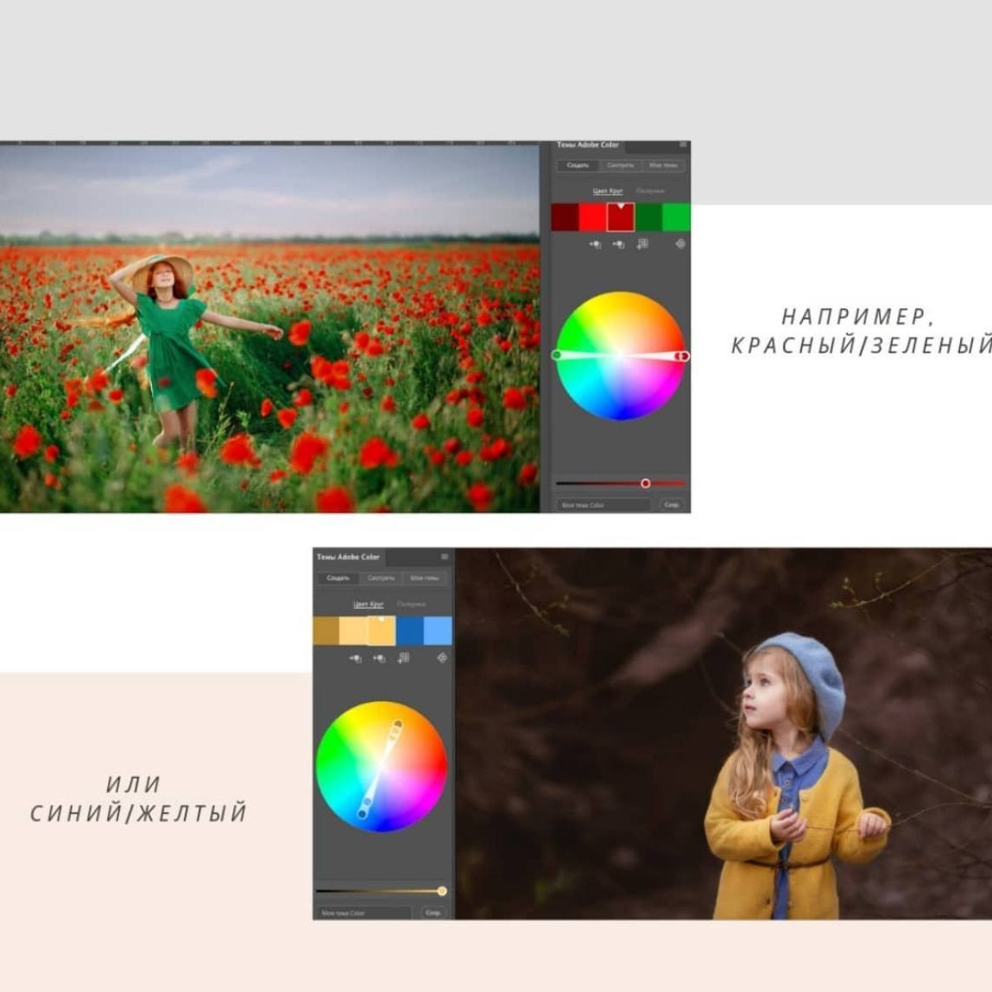Click first set-color icon under yellow swatches
Screen dimensions: 992x992
[355, 658]
